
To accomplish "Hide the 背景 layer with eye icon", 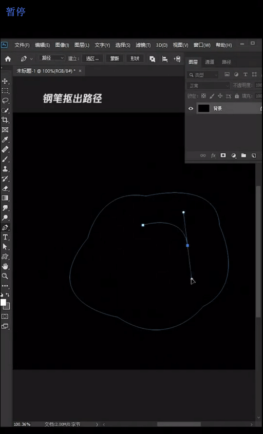I will (191, 109).
